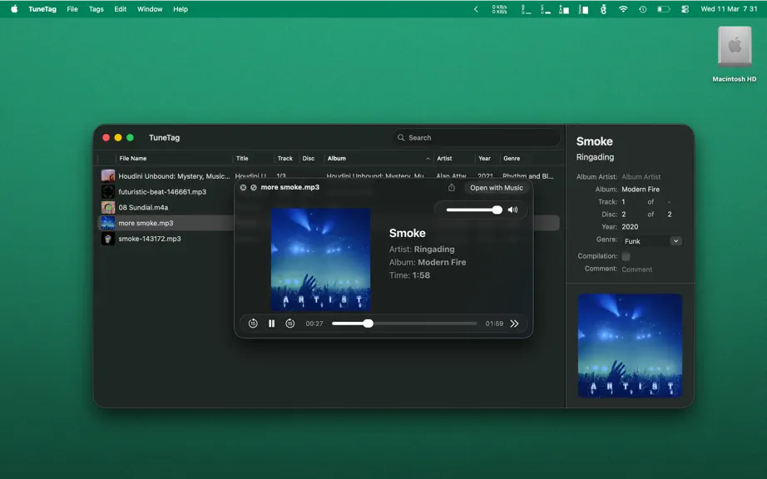The width and height of the screenshot is (767, 479).
Task: Open the Apple menu
Action: click(x=14, y=9)
